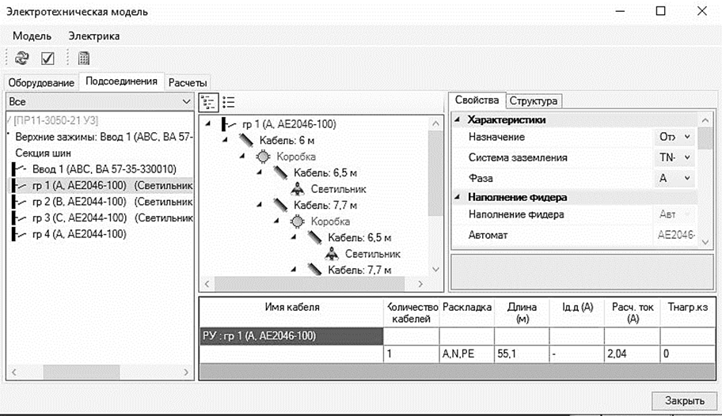The image size is (722, 416).
Task: Collapse the Наполнение фидера section
Action: pos(458,197)
